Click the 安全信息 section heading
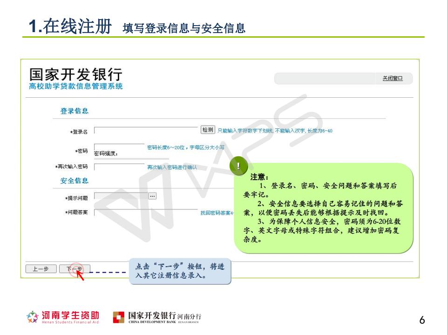 [74, 181]
